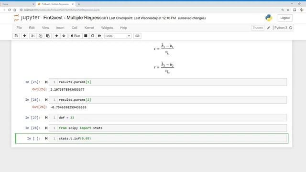The height and width of the screenshot is (172, 306).
Task: Open the Kernel menu
Action: [89, 28]
